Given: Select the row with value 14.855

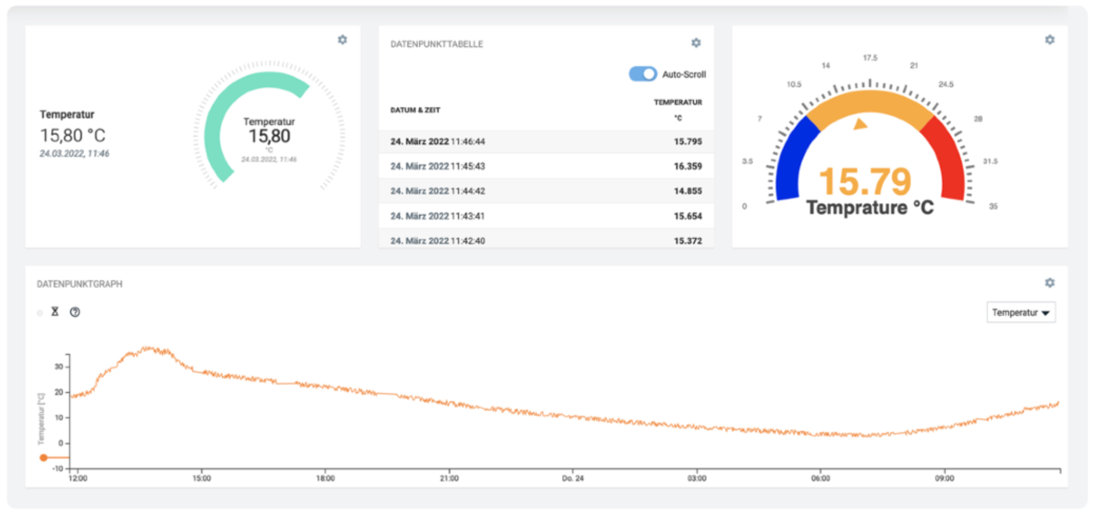Looking at the screenshot, I should pyautogui.click(x=545, y=191).
